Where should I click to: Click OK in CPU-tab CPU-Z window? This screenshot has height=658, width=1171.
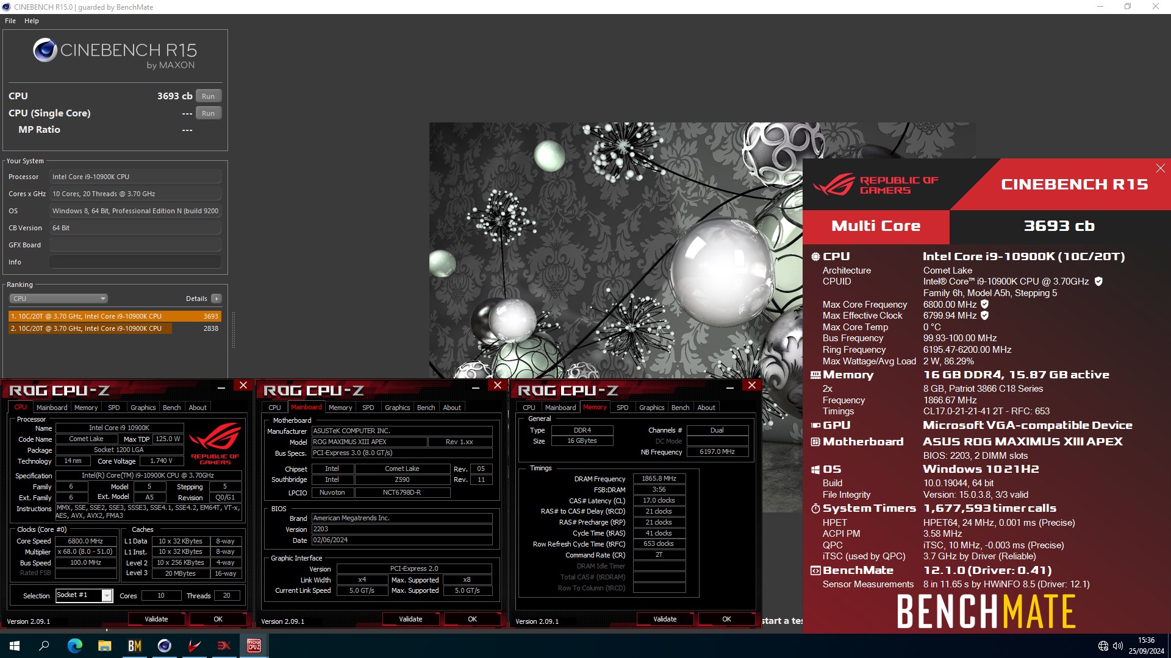218,619
